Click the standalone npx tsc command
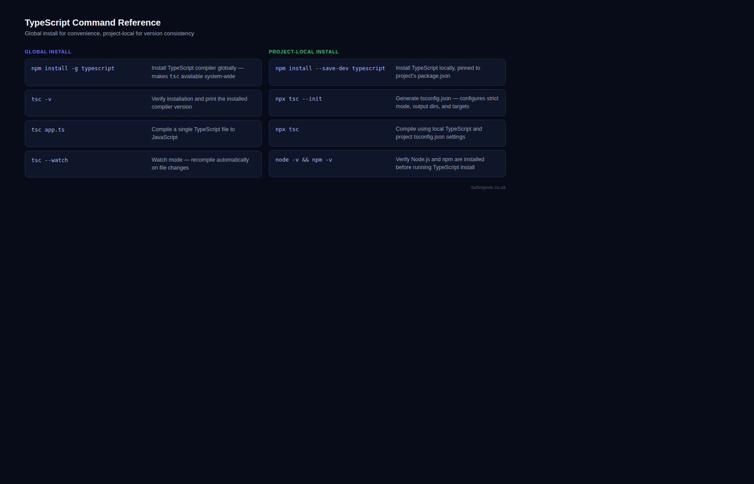Viewport: 754px width, 484px height. [287, 129]
